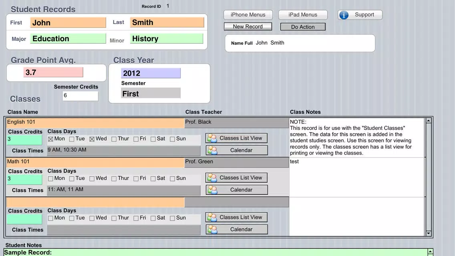Click the classes list scroll up arrow

429,121
